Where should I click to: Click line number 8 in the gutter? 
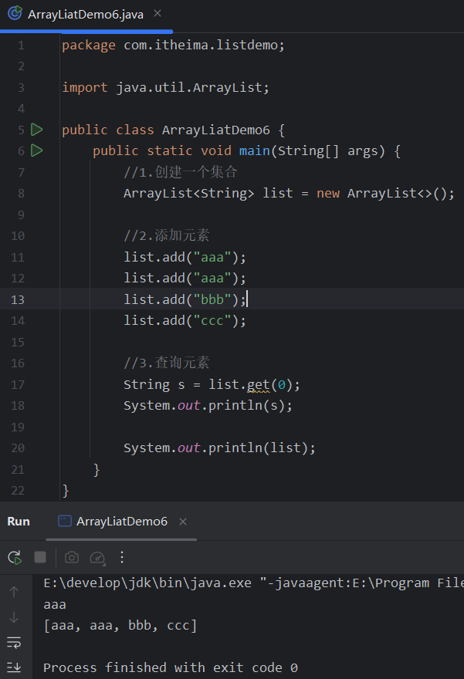21,193
